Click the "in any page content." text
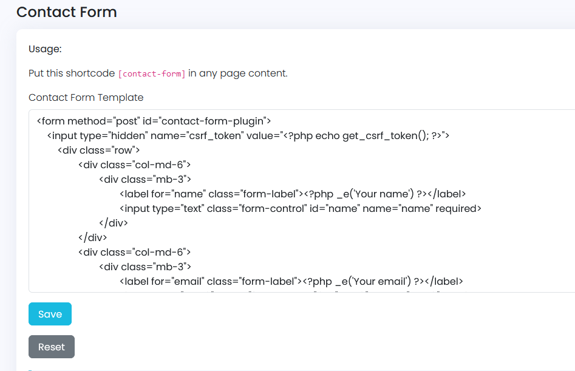The image size is (575, 371). [x=237, y=73]
